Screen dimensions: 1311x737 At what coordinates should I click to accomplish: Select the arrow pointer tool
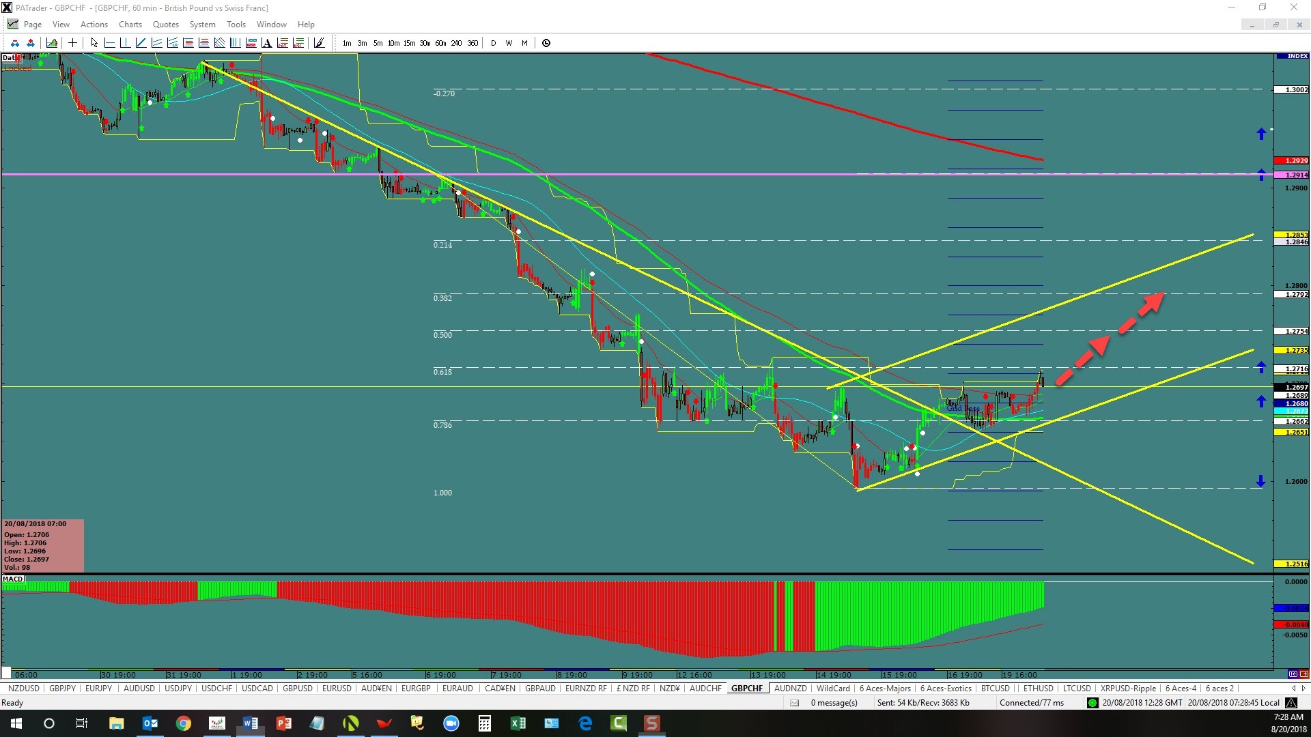pyautogui.click(x=94, y=43)
